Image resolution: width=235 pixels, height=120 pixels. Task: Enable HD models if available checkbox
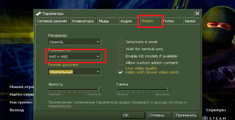(120, 56)
